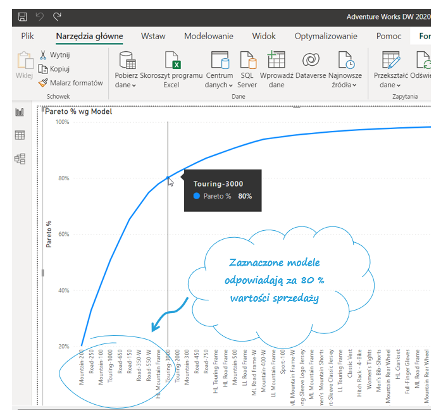Switch to the Modelowanie ribbon tab
This screenshot has height=413, width=441.
coord(208,36)
